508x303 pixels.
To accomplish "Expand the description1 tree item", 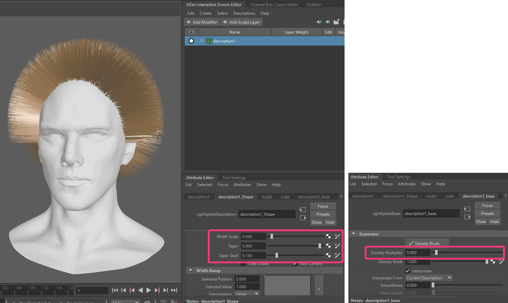I will click(201, 41).
